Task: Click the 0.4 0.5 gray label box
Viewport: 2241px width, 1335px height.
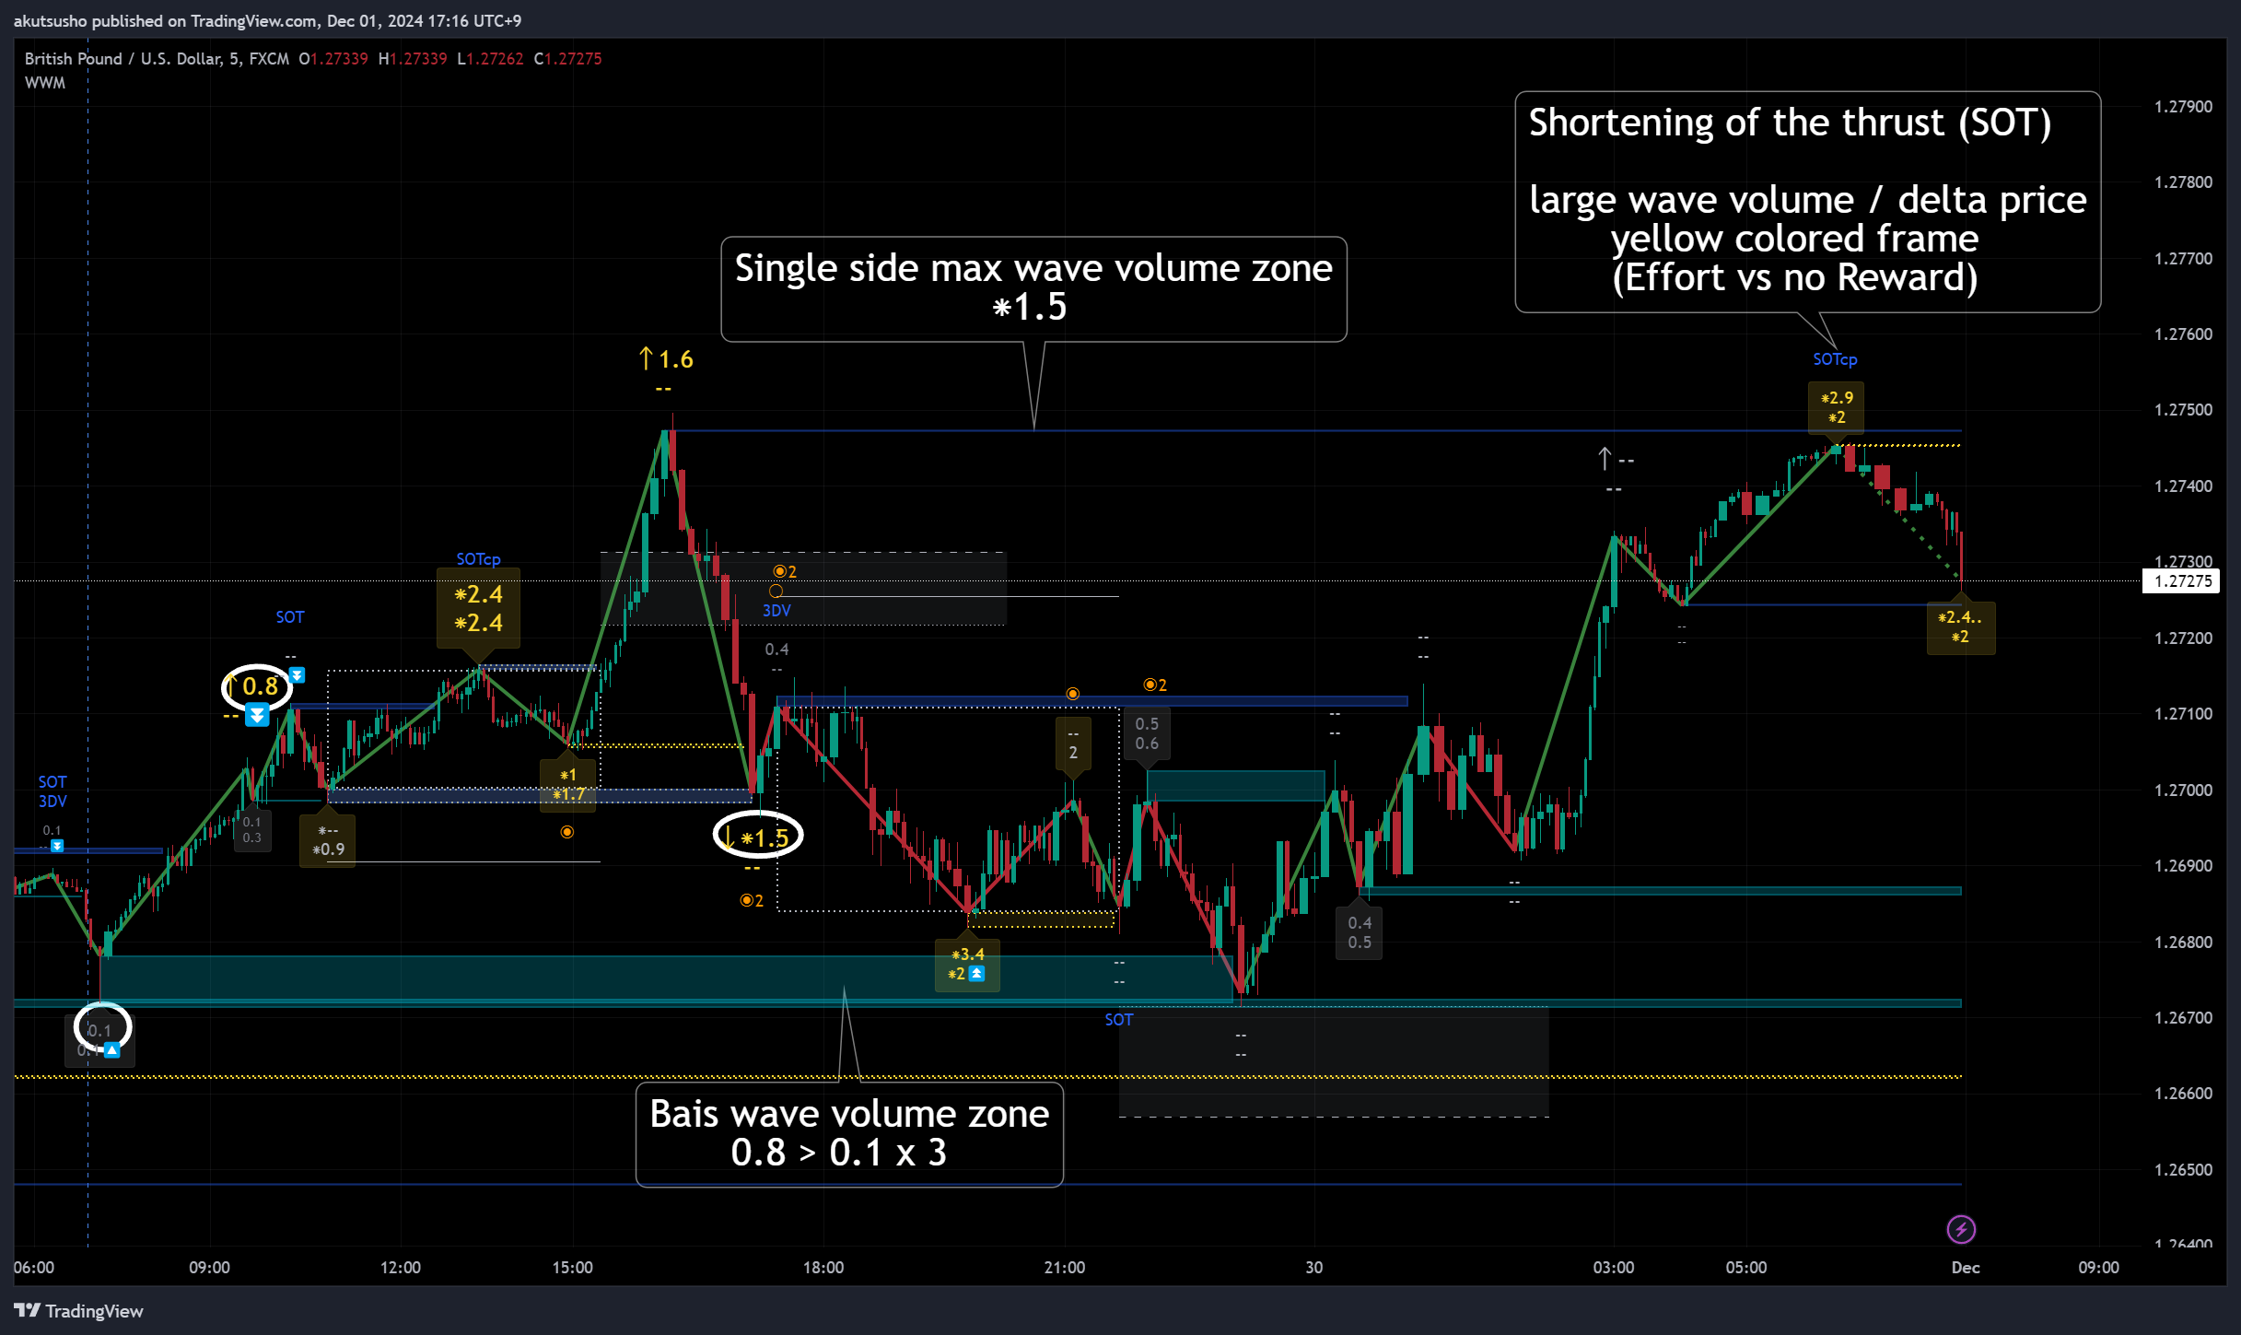Action: click(1360, 932)
